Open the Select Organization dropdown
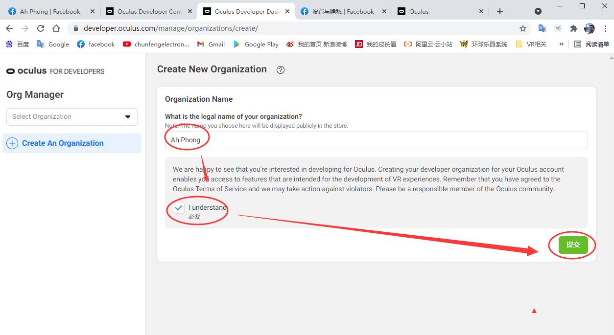The width and height of the screenshot is (614, 335). (72, 117)
